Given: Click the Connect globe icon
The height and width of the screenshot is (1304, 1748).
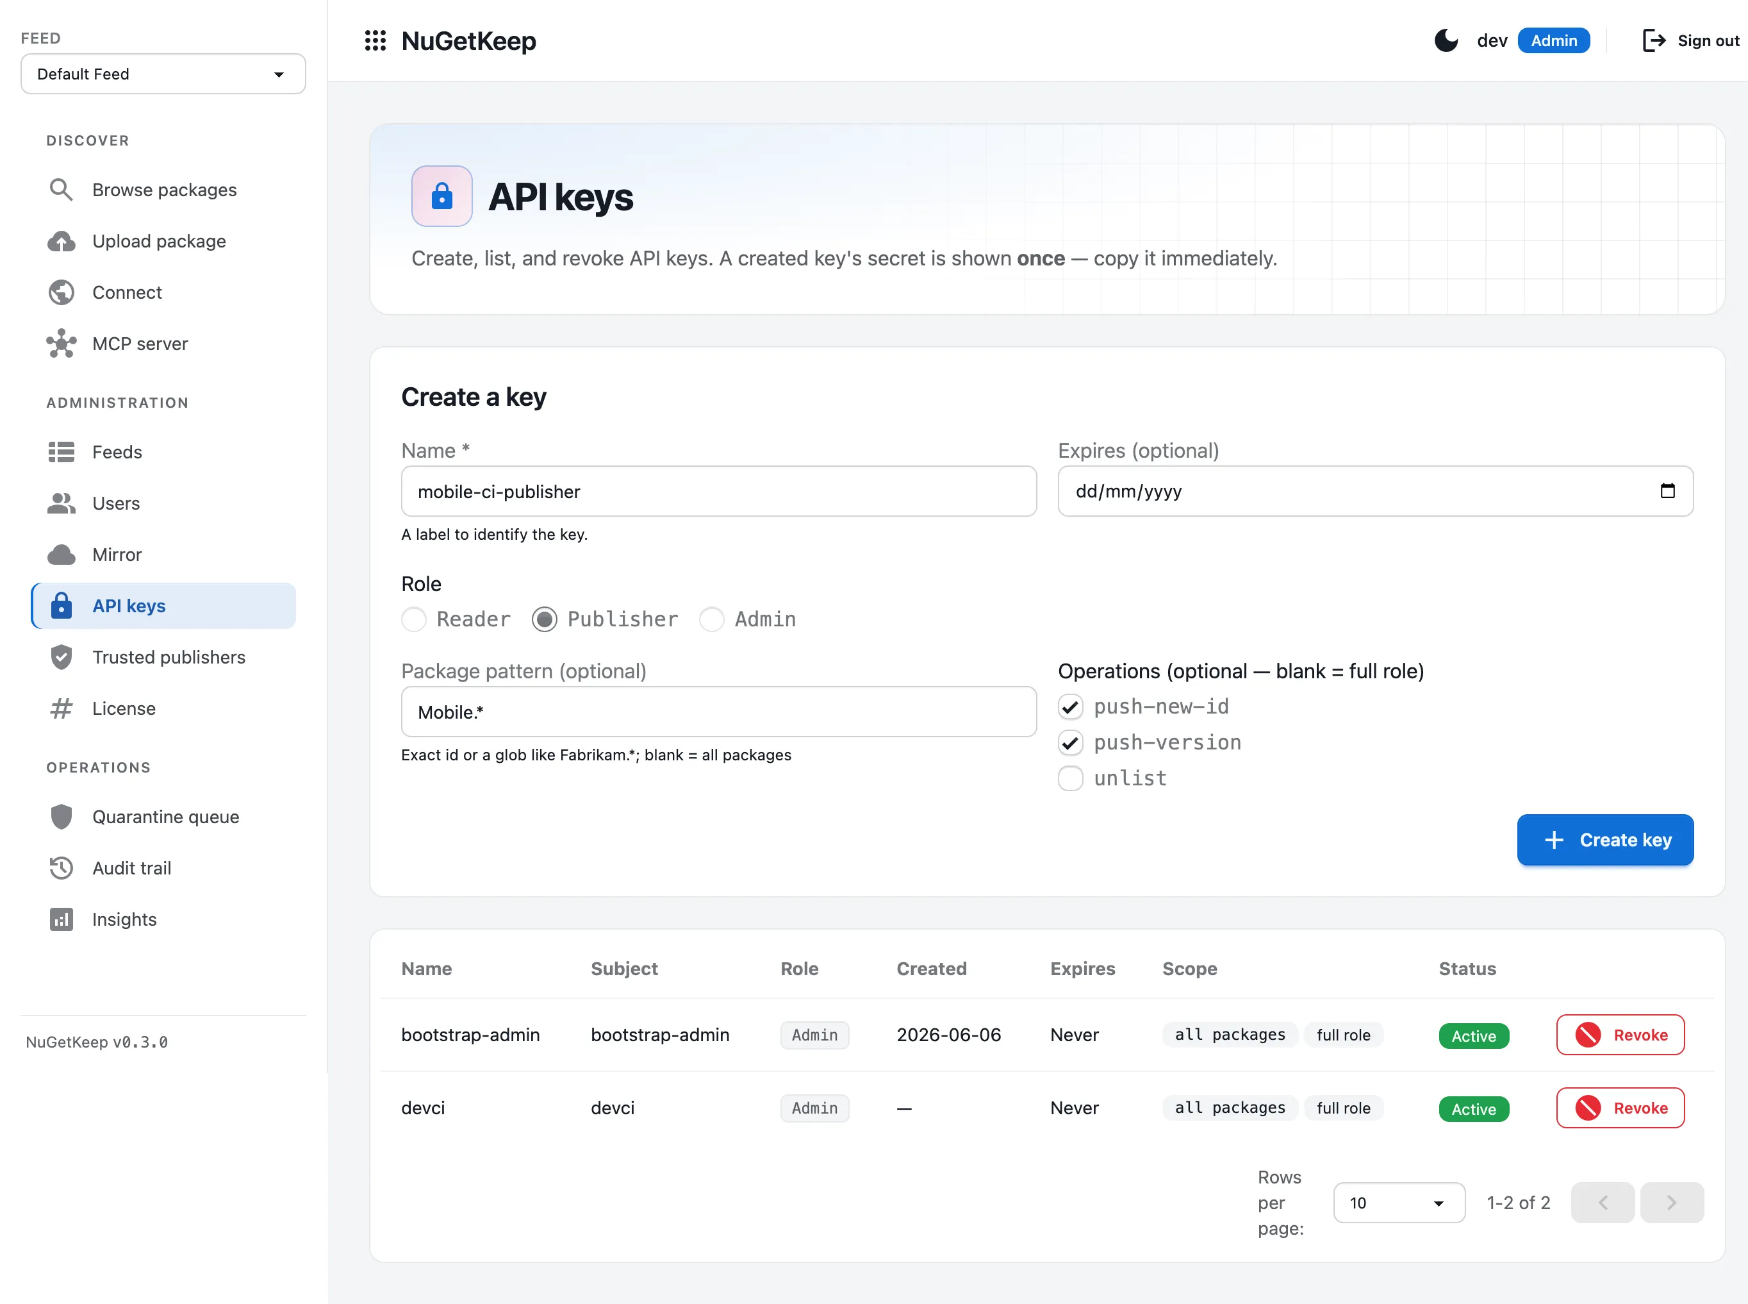Looking at the screenshot, I should point(61,292).
